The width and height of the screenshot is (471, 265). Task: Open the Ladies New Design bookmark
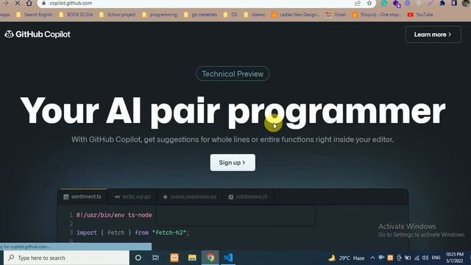[x=296, y=15]
